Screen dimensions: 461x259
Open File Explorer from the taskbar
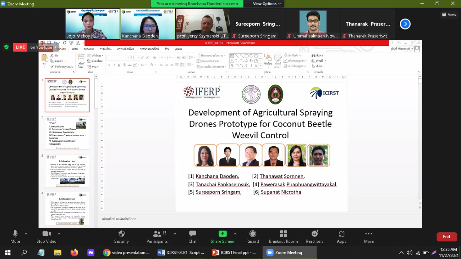[x=58, y=253]
